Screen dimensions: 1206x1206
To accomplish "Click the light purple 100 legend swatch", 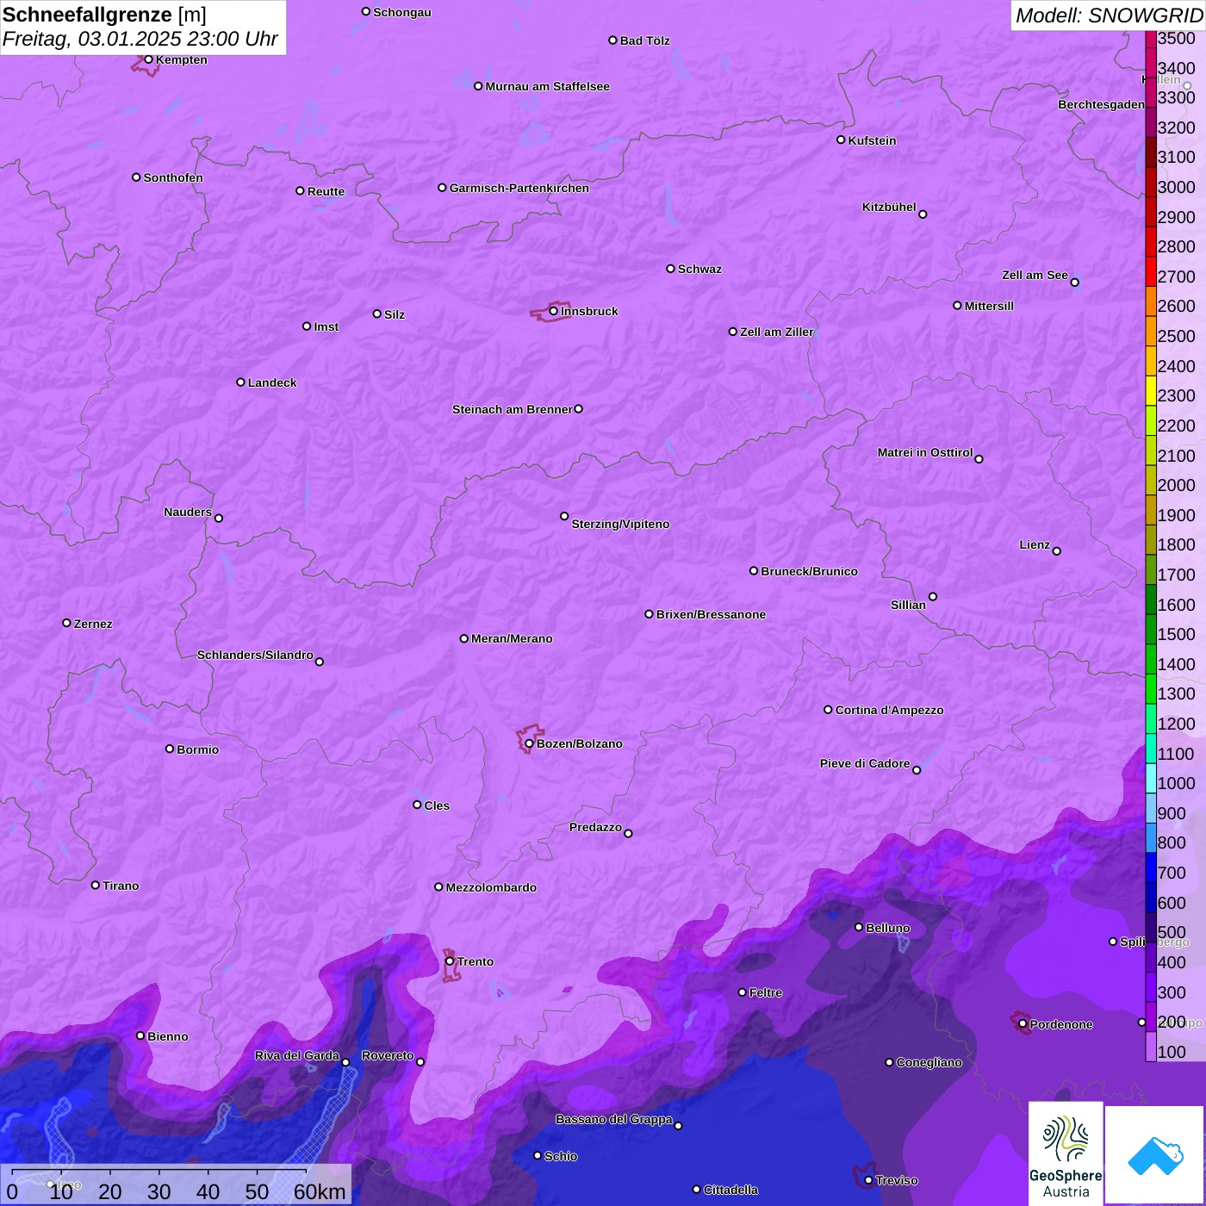I will (1151, 1047).
